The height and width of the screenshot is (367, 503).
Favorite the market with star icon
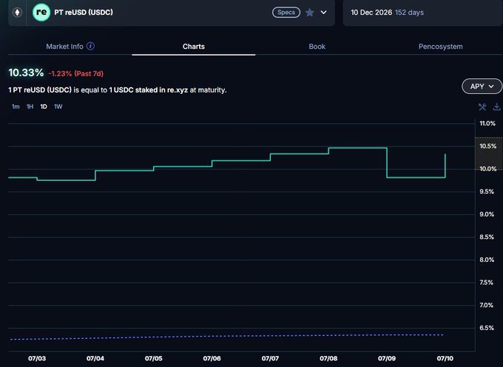[x=309, y=13]
